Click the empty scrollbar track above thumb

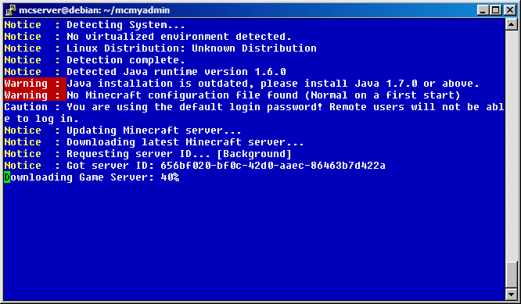pyautogui.click(x=511, y=145)
